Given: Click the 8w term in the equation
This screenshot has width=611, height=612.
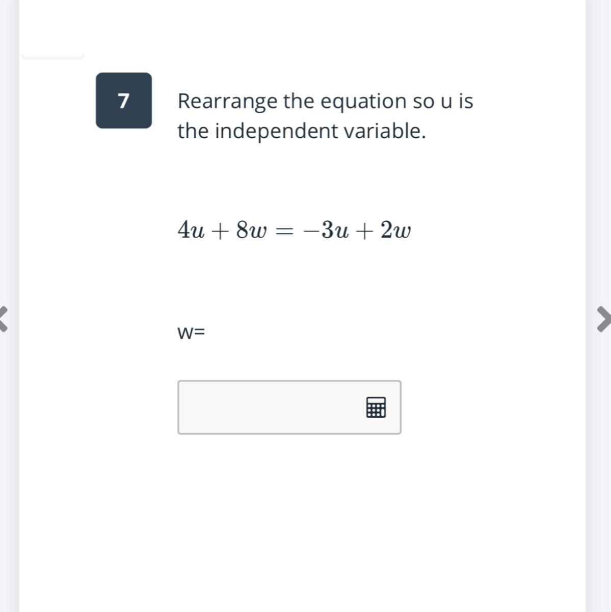Looking at the screenshot, I should [x=251, y=231].
